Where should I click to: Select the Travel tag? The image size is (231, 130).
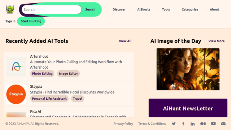78,99
